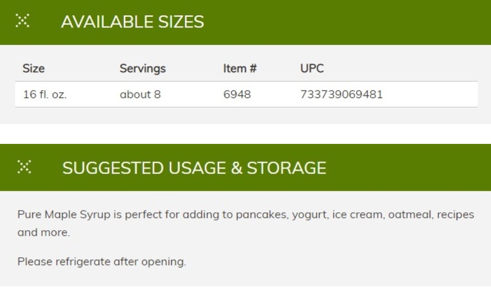The width and height of the screenshot is (491, 298).
Task: Click the words 'and more.' in description
Action: tap(43, 232)
